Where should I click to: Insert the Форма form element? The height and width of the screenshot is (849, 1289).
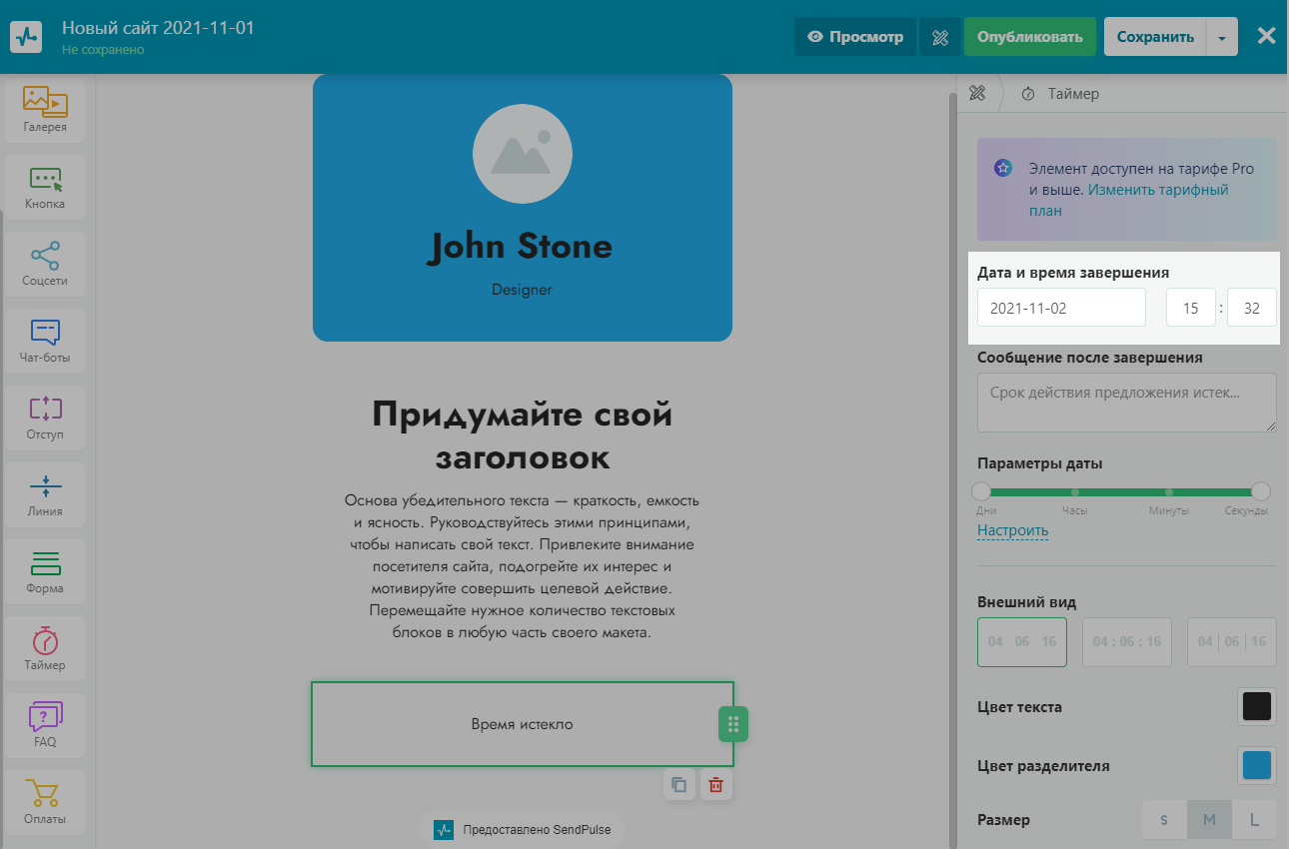(x=45, y=571)
